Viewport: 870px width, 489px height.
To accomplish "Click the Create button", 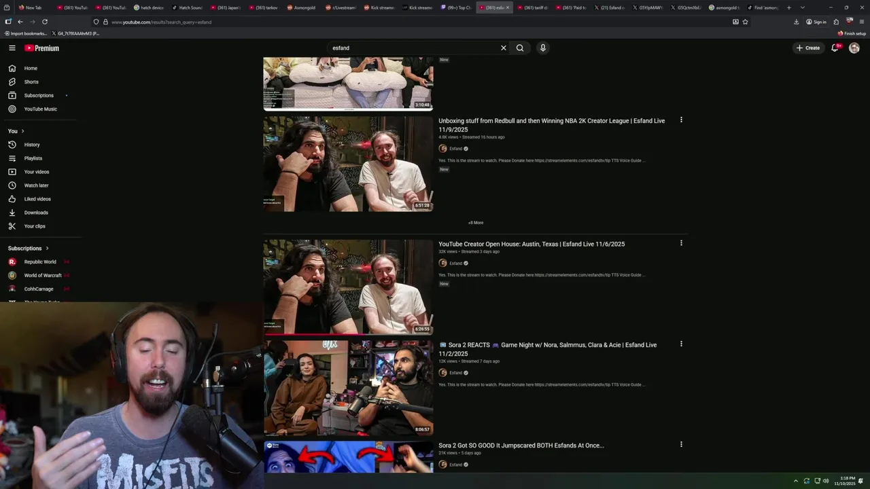I will tap(808, 48).
